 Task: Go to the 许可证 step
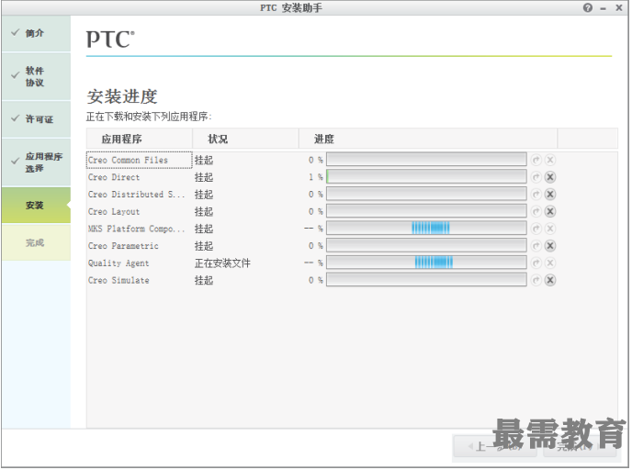[36, 119]
